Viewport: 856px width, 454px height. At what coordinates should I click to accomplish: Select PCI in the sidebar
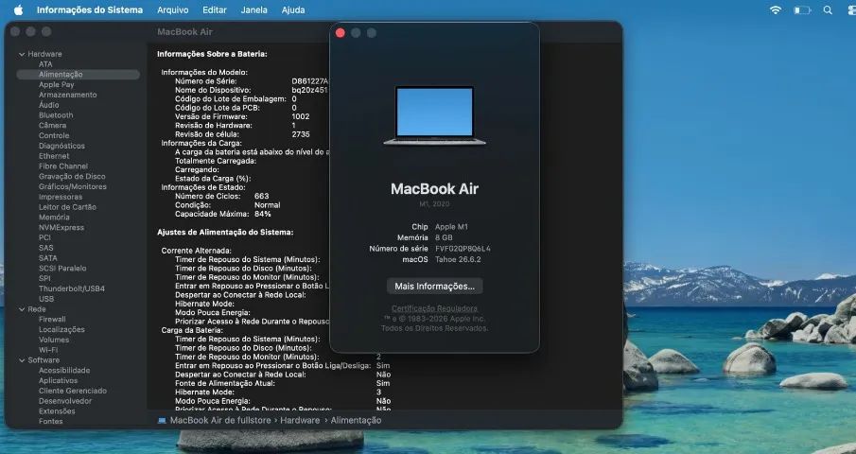(x=44, y=237)
